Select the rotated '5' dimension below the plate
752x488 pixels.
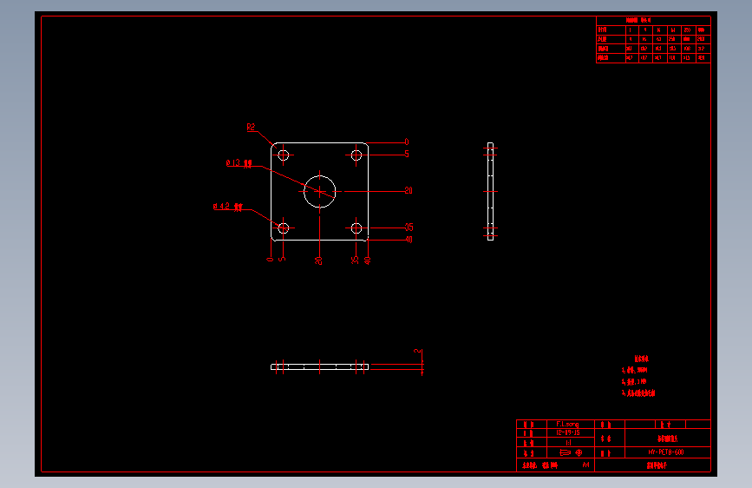click(282, 260)
